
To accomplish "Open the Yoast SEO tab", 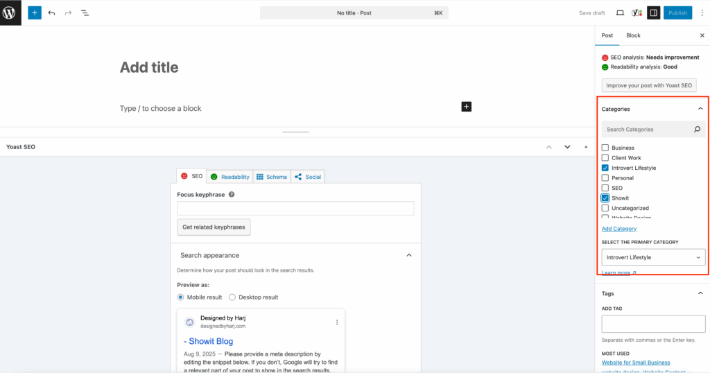I will point(191,176).
